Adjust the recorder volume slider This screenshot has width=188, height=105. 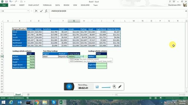point(106,87)
